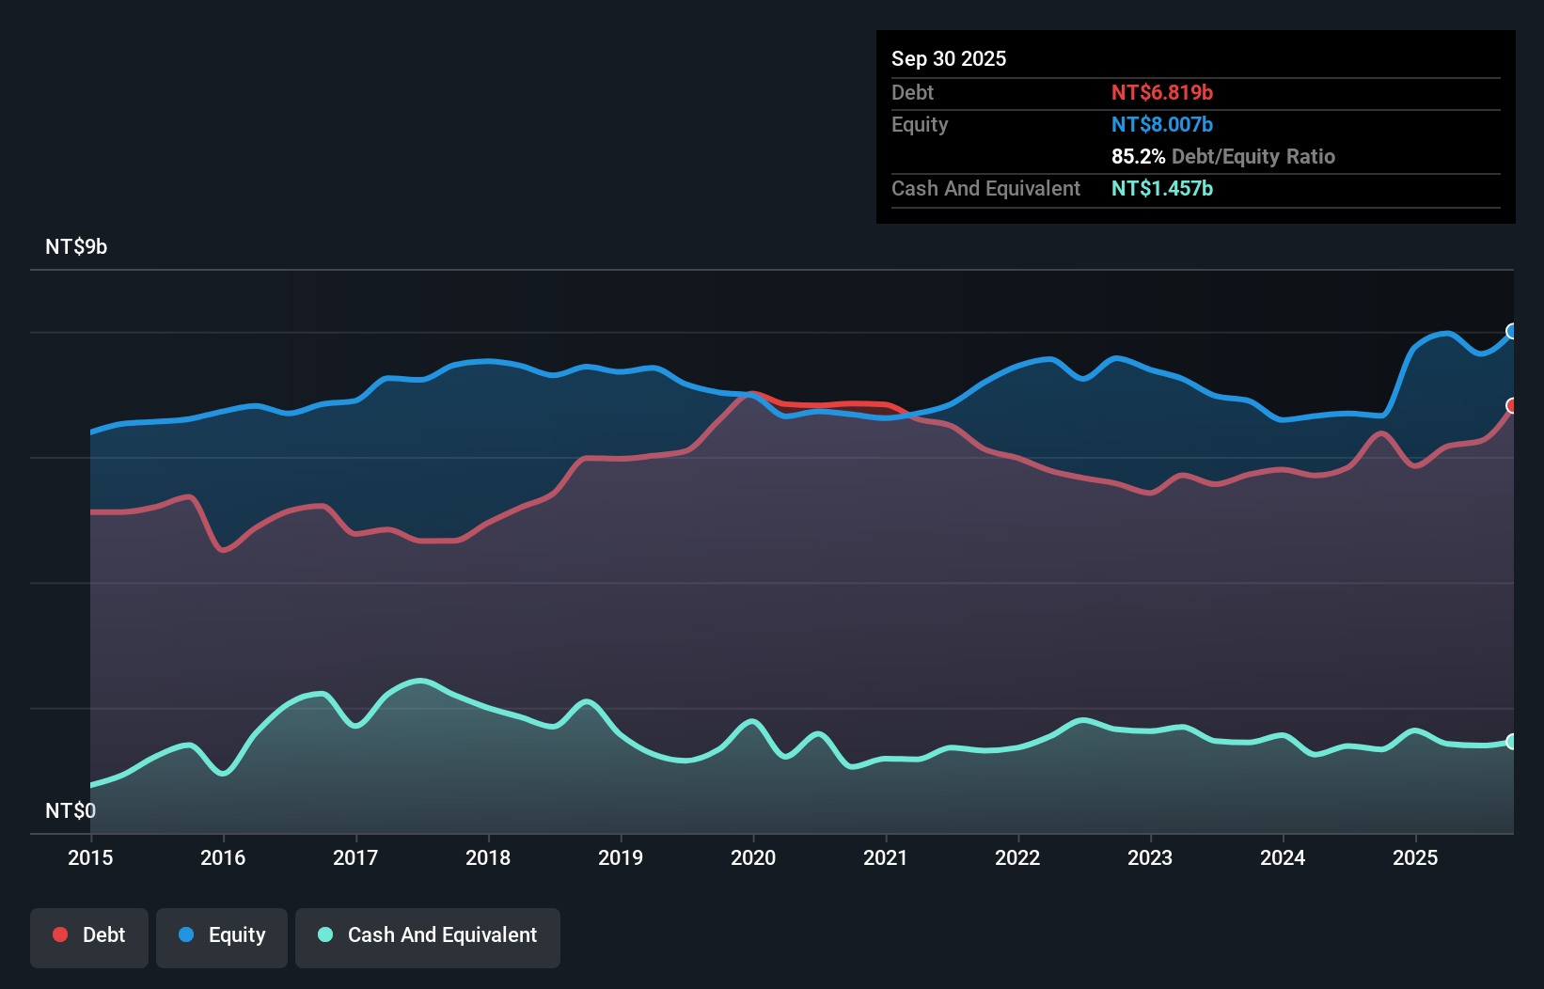Switch to the 2020 year label

click(x=753, y=857)
